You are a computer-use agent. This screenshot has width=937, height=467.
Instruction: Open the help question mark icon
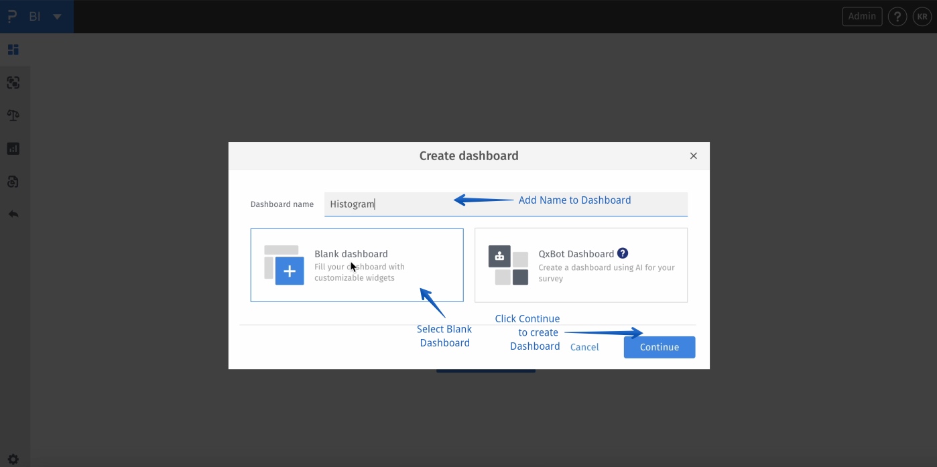click(897, 17)
